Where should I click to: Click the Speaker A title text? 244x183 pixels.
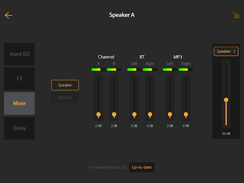coord(122,15)
